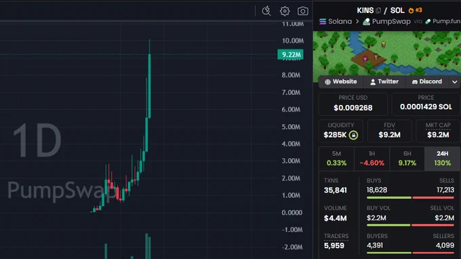This screenshot has width=461, height=259.
Task: Click the tallest green candlestick on chart
Action: [x=150, y=86]
